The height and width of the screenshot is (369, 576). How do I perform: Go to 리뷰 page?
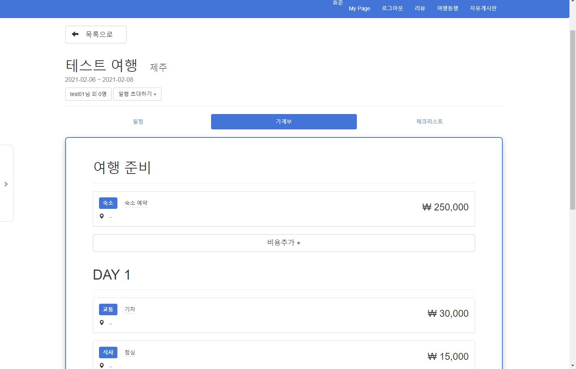coord(420,8)
